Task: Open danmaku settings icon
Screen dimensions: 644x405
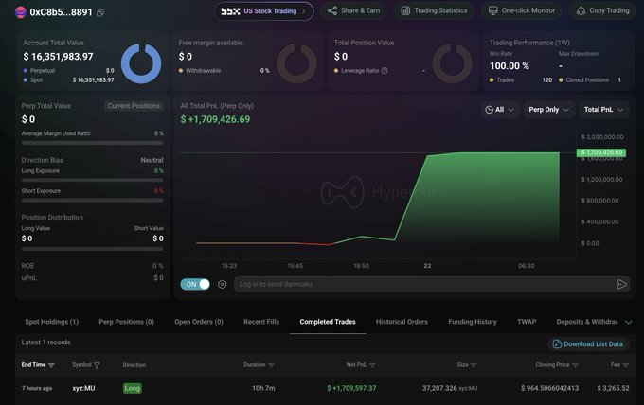Action: tap(223, 284)
